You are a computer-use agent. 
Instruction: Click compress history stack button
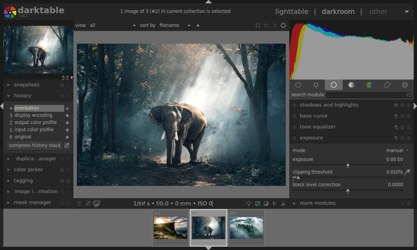point(35,145)
